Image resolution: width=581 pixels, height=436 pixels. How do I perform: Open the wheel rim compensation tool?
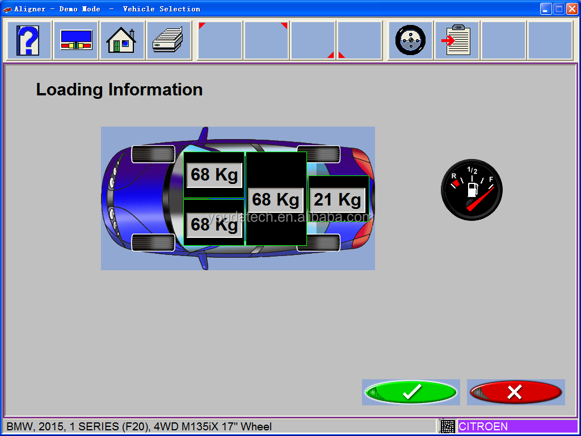410,40
